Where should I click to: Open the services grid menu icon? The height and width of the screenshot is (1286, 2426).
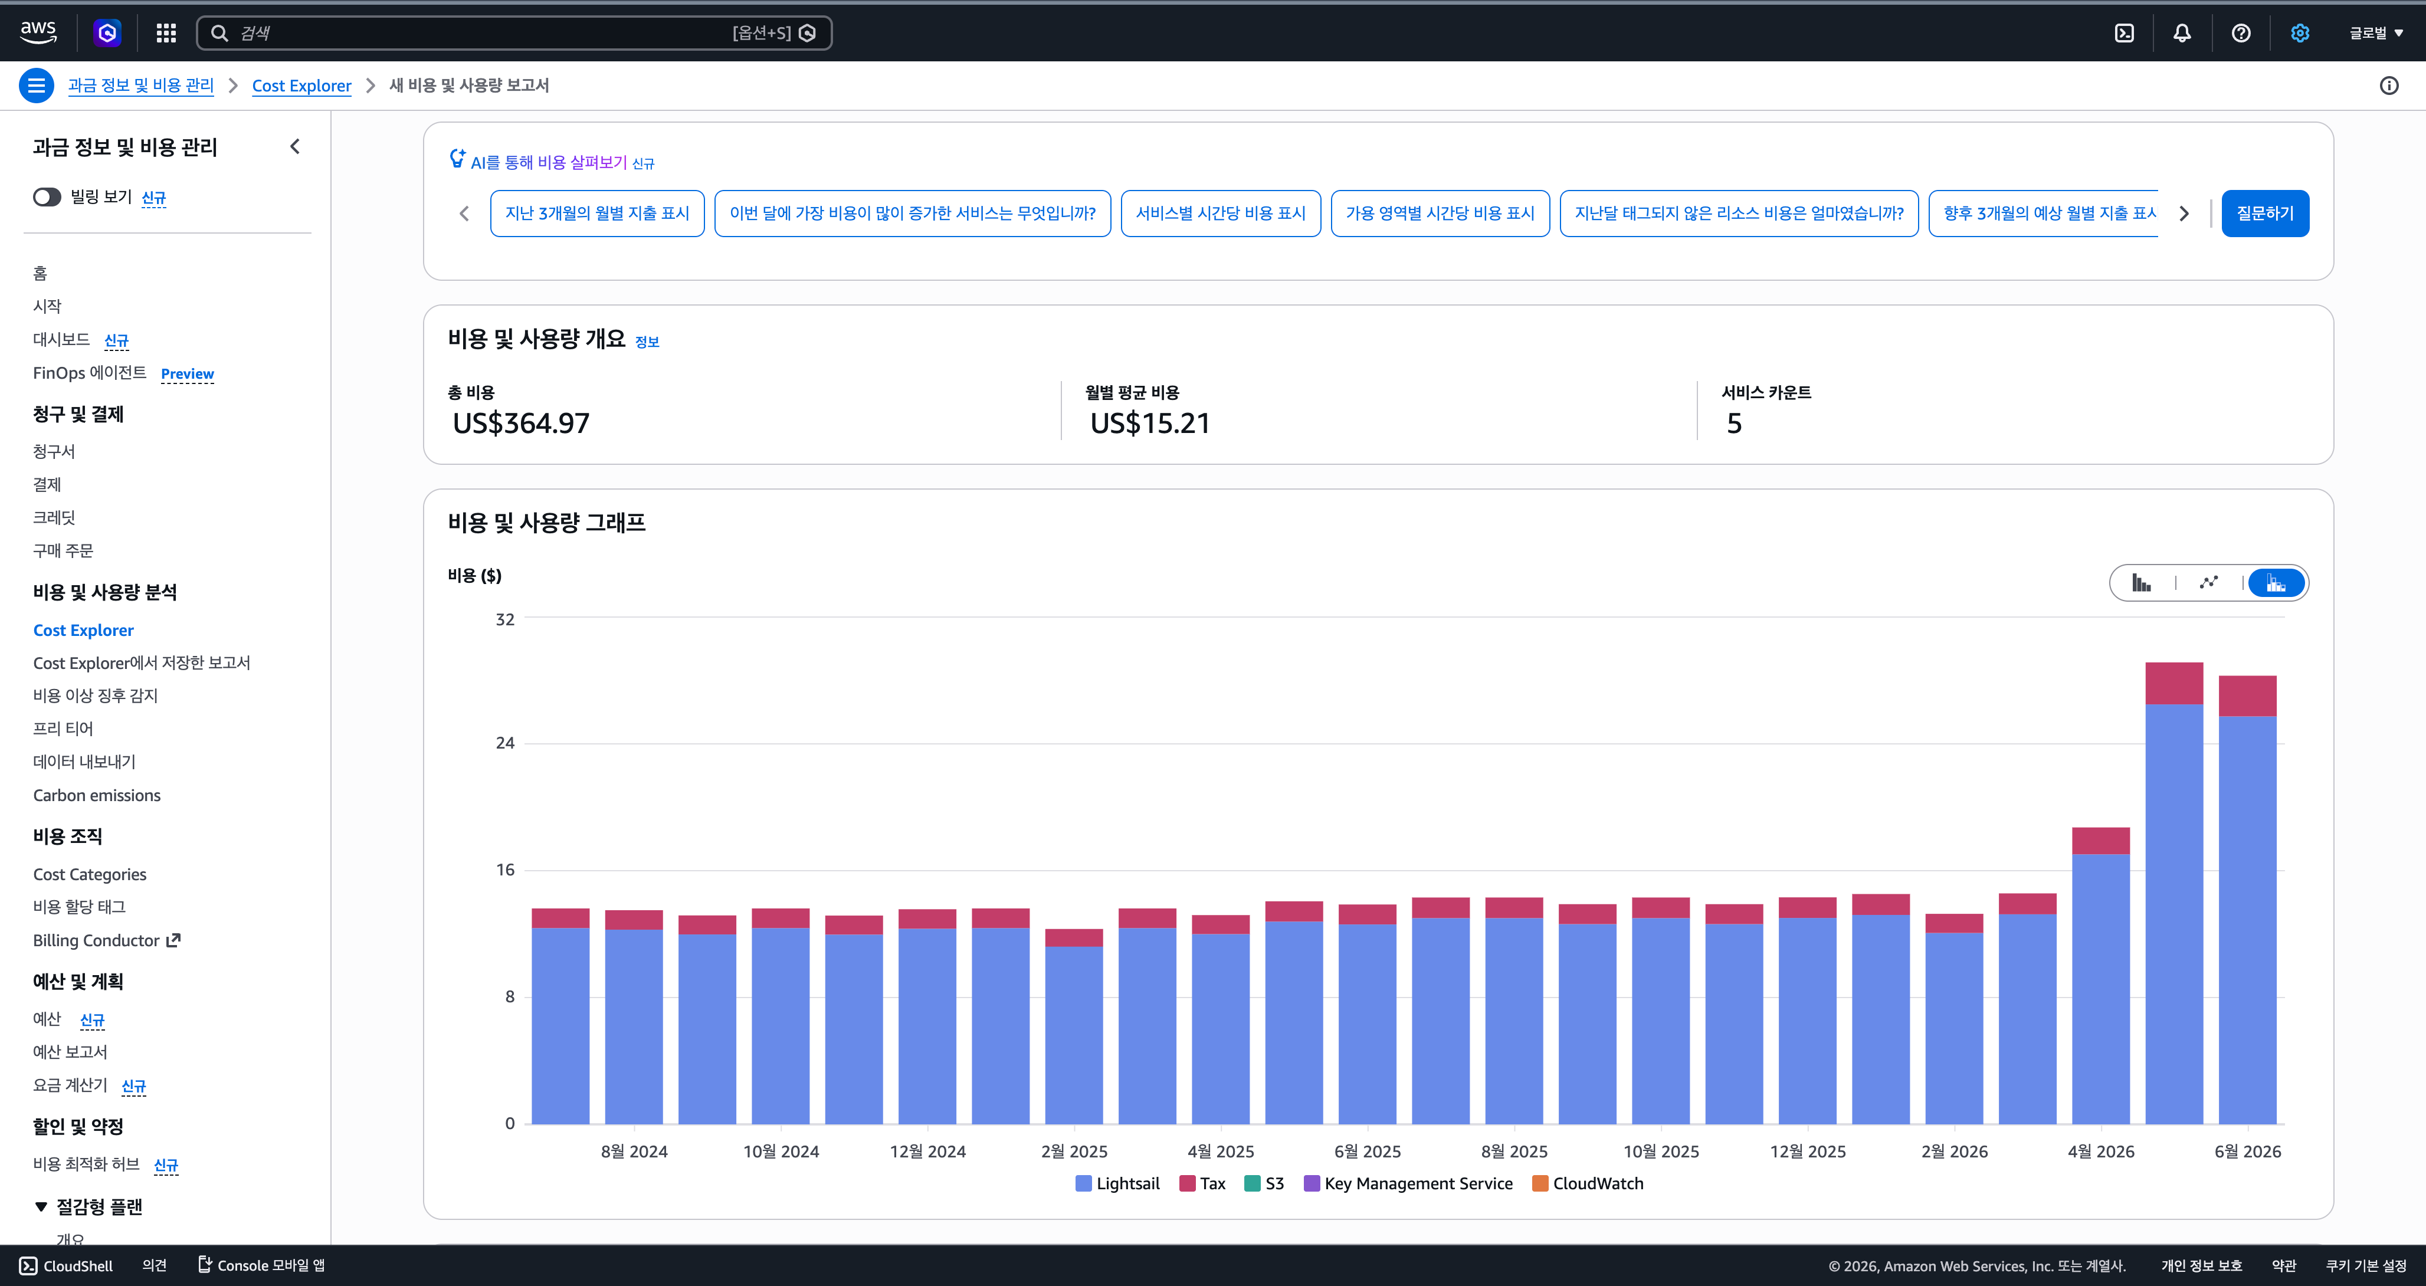[167, 33]
